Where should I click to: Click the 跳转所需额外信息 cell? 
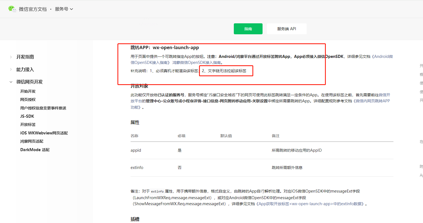tap(287, 168)
